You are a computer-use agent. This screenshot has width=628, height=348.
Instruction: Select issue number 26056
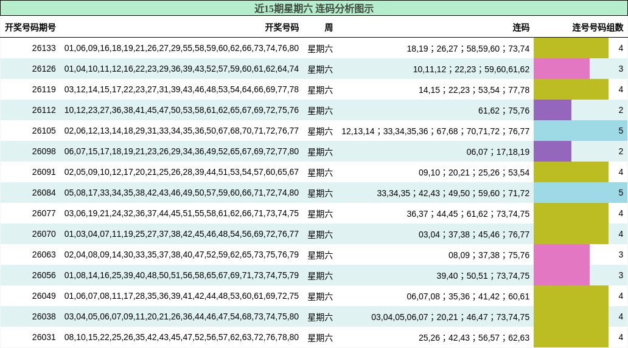click(x=44, y=275)
